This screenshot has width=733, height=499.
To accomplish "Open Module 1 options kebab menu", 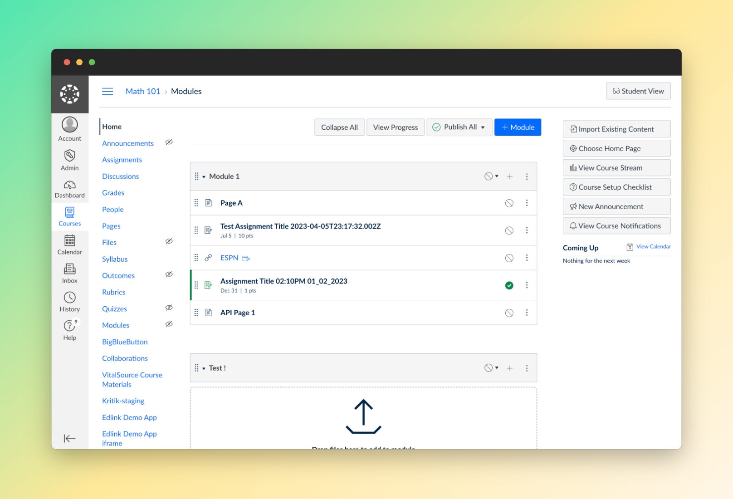I will coord(527,176).
